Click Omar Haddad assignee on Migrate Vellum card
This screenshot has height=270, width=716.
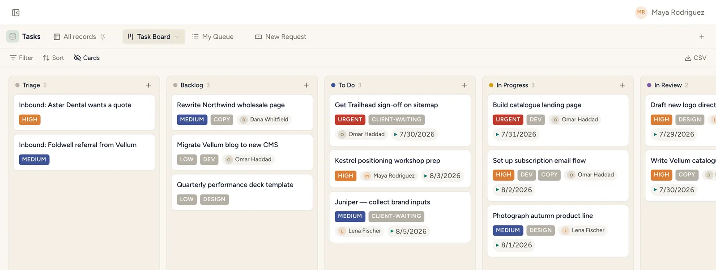(248, 159)
